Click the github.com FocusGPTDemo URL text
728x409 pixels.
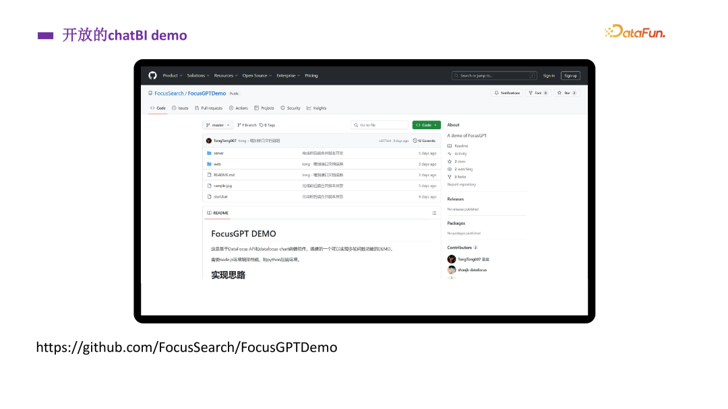(187, 347)
